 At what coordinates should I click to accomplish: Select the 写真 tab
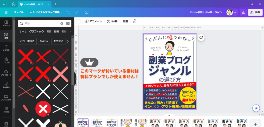(49, 31)
